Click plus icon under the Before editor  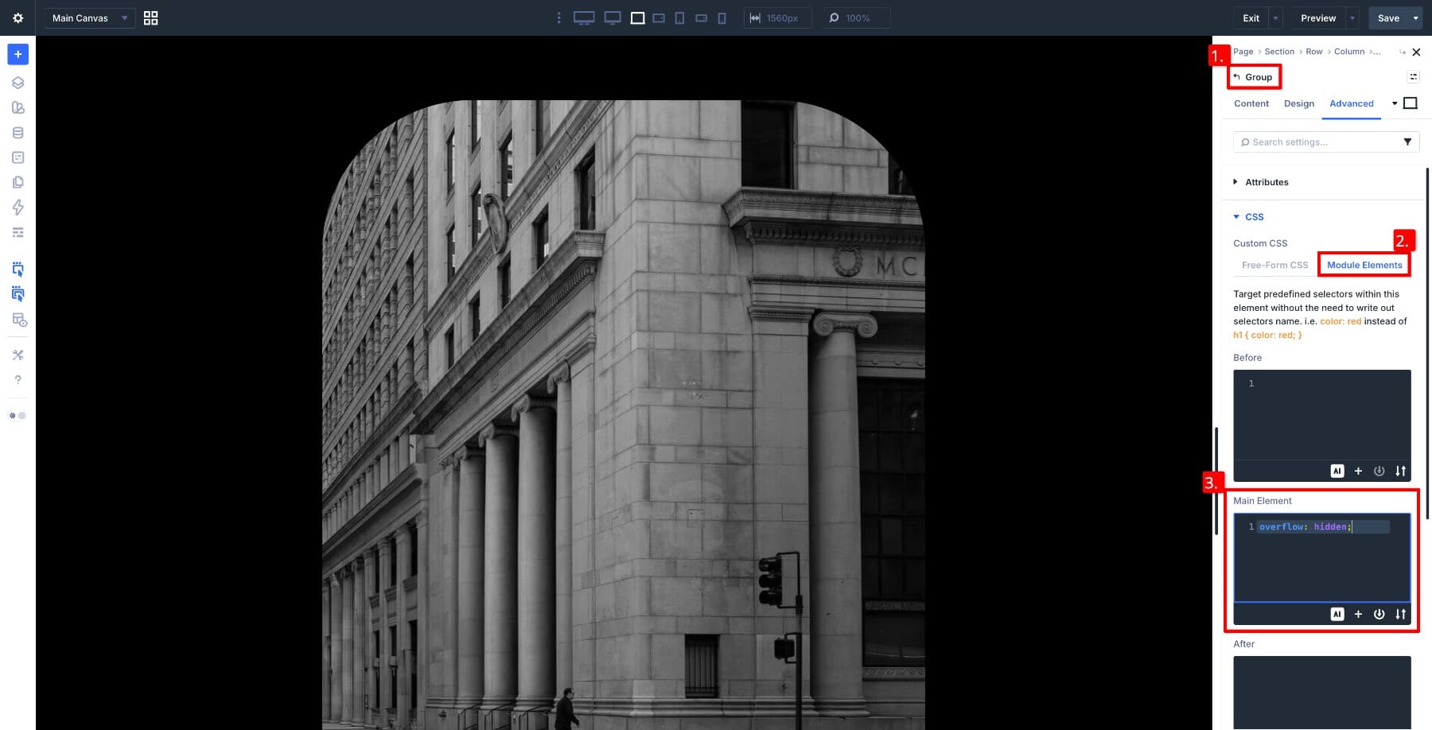[x=1358, y=471]
